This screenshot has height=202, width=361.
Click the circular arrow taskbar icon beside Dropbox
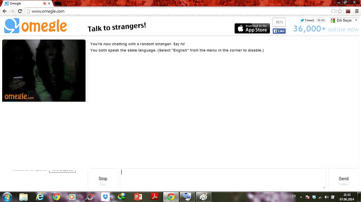[89, 197]
